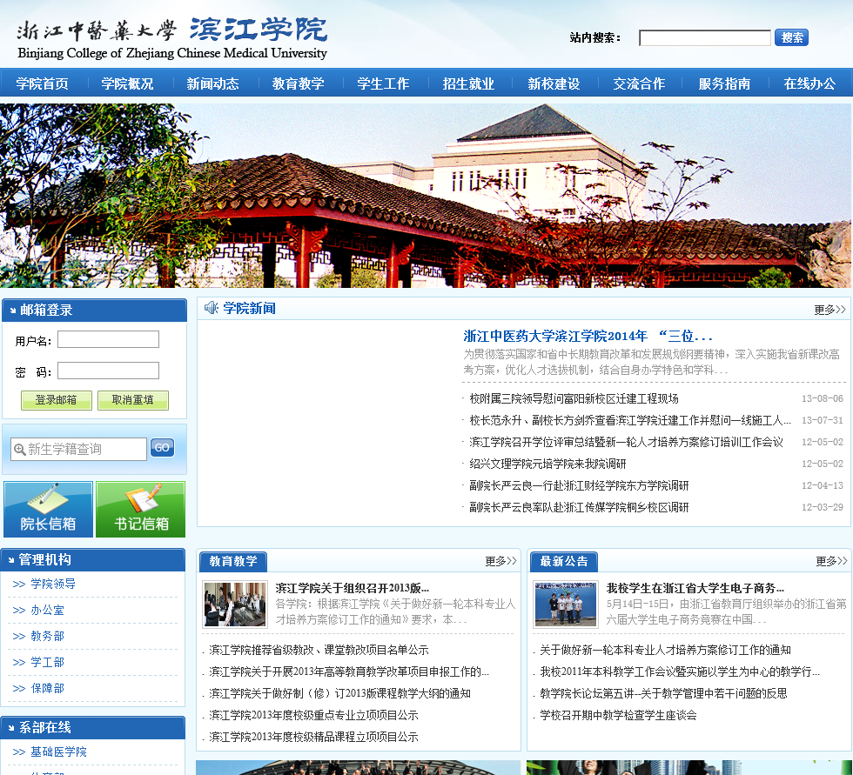This screenshot has height=775, width=853.
Task: Go to 新闻动态 menu
Action: [x=212, y=84]
